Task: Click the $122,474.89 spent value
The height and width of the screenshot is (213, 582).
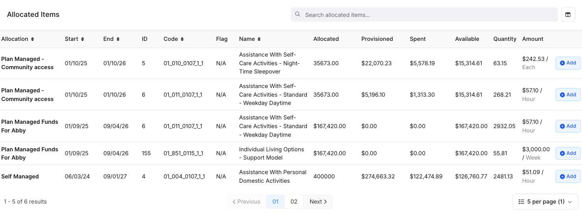Action: tap(426, 176)
